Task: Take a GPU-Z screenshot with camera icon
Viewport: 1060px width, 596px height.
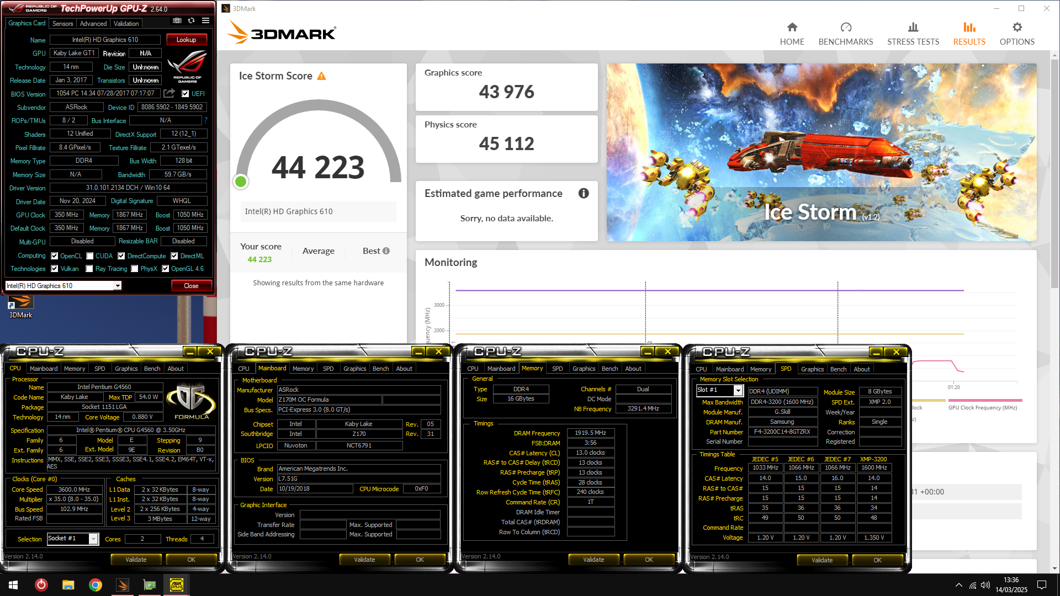Action: point(177,21)
